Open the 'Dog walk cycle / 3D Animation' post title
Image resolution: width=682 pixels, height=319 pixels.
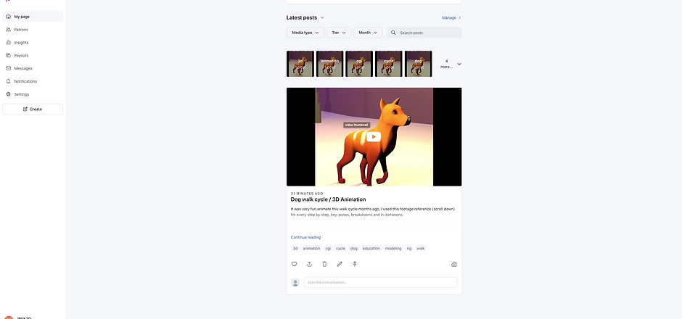pyautogui.click(x=329, y=199)
